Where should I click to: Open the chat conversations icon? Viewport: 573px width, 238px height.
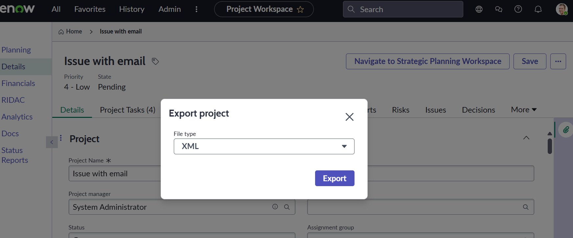499,9
